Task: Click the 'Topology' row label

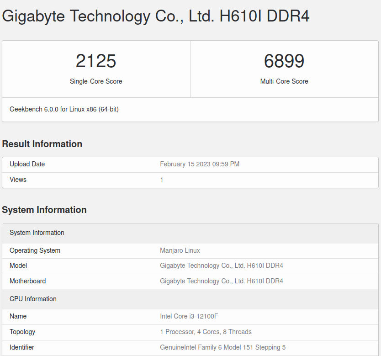Action: click(x=22, y=332)
